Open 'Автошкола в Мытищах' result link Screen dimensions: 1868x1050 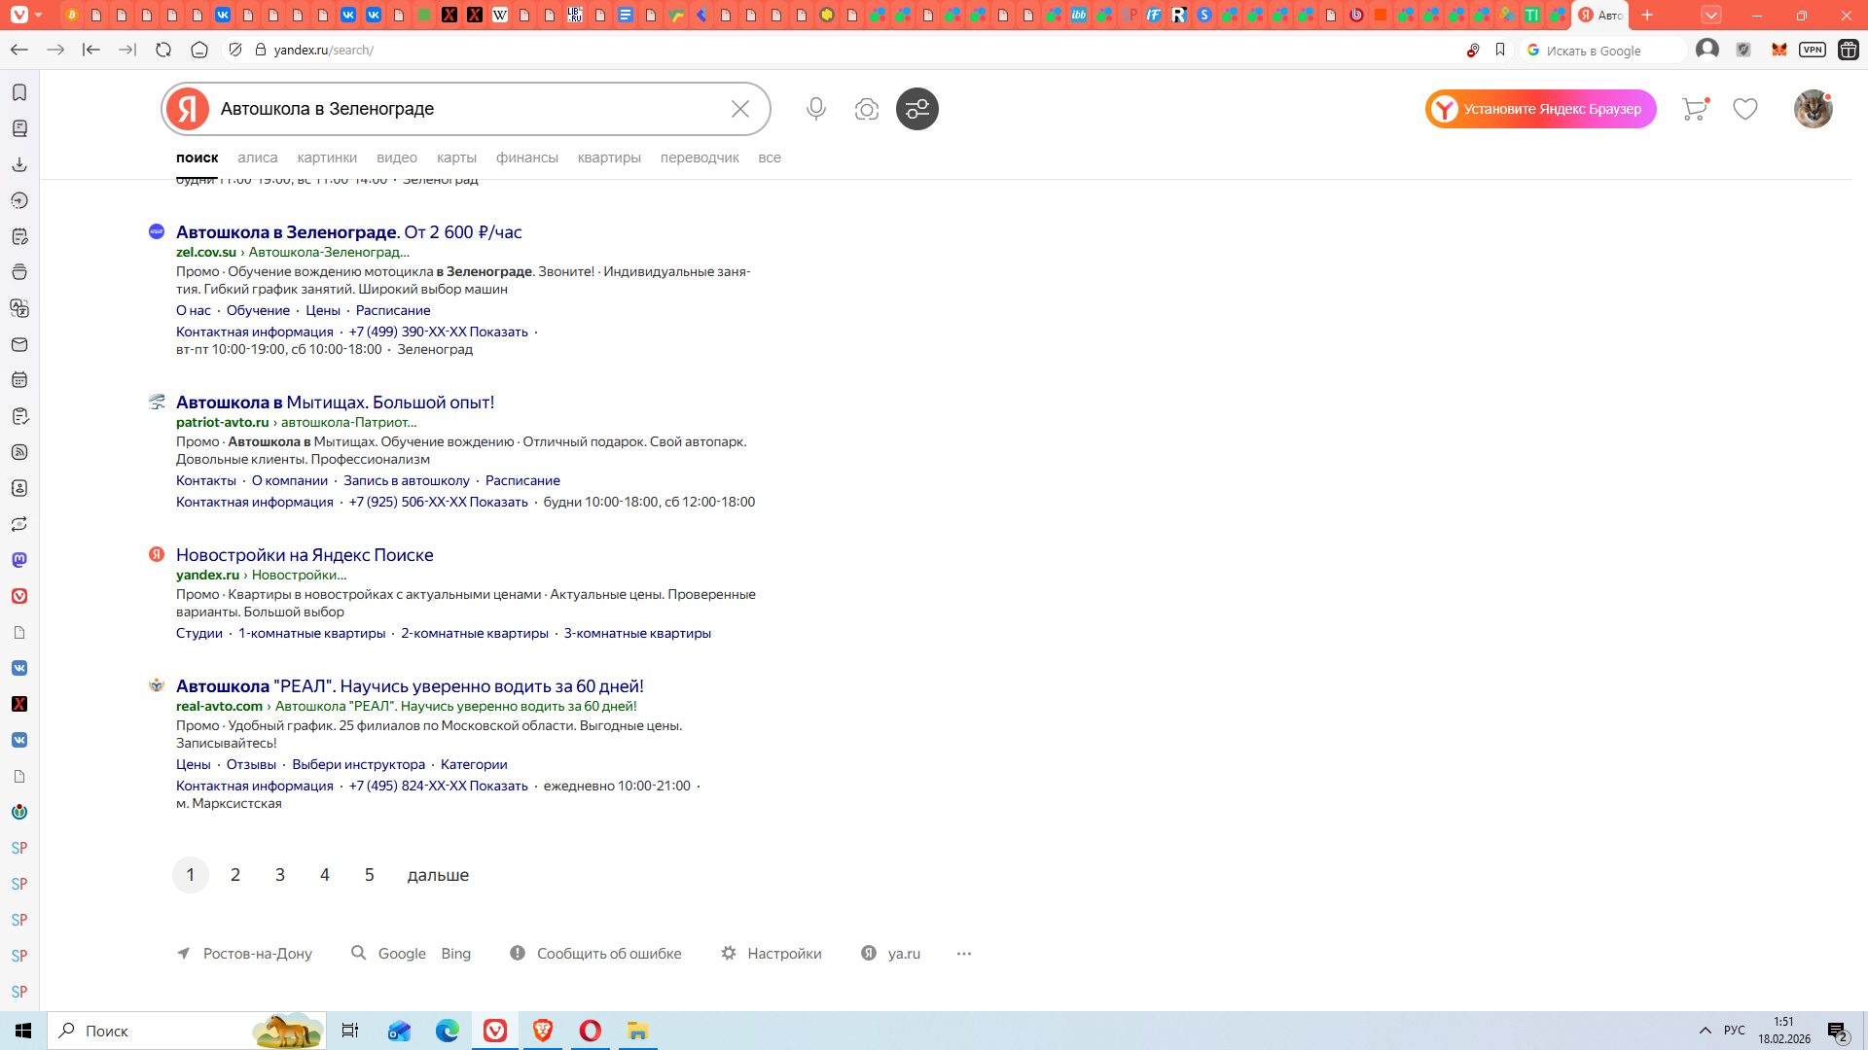pos(335,402)
